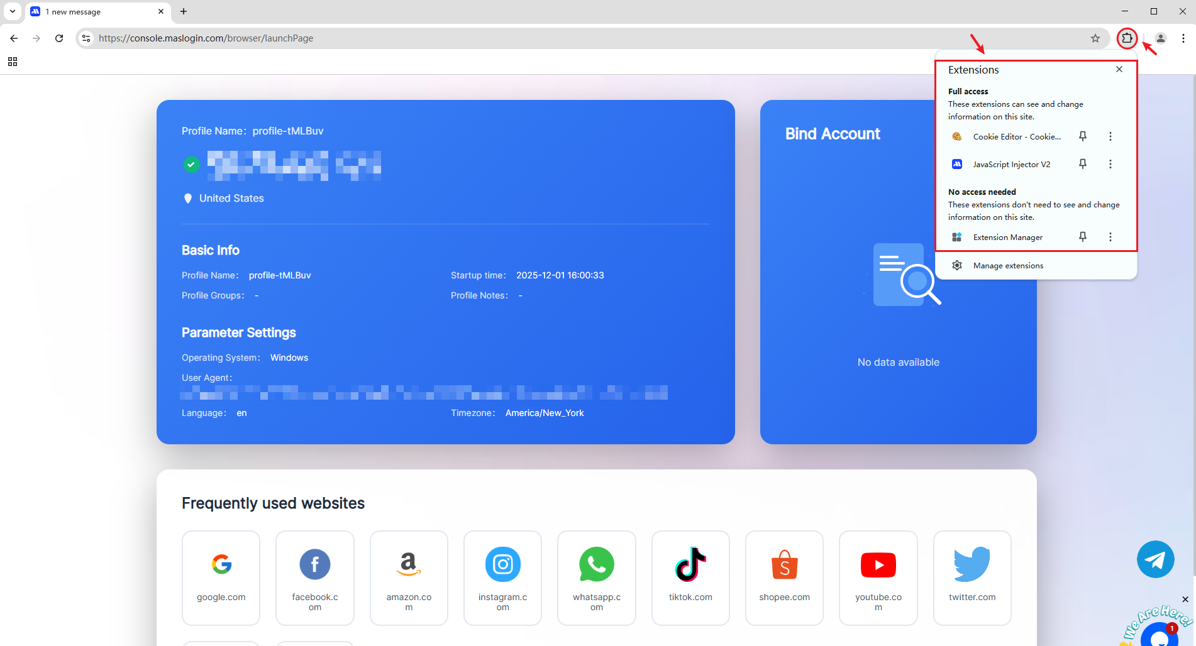The image size is (1196, 646).
Task: Select Manage extensions menu entry
Action: 1007,266
